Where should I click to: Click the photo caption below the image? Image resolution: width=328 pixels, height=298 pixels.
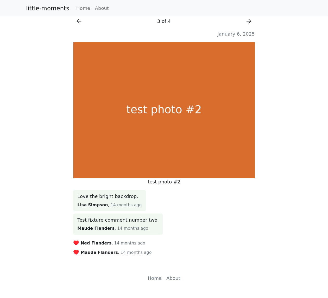coord(164,182)
